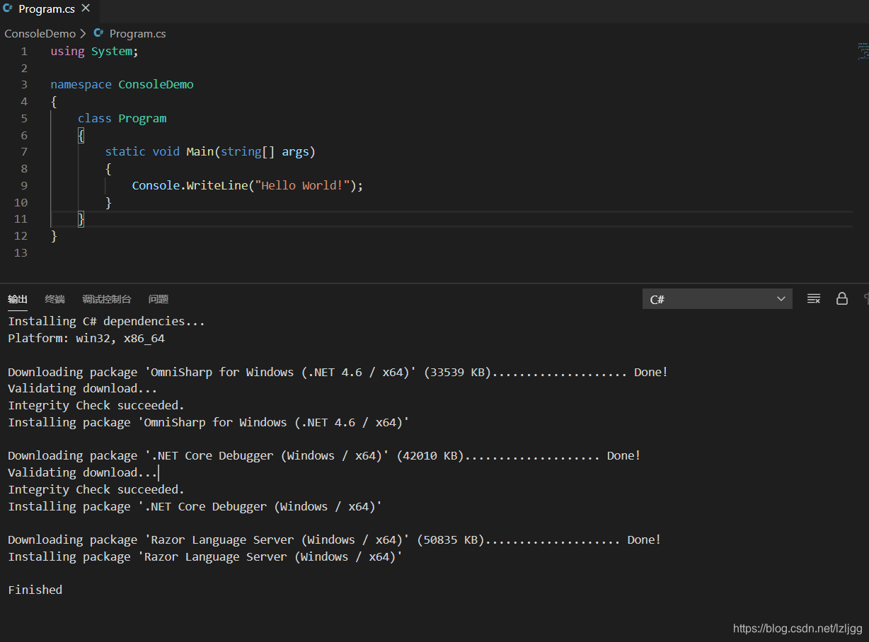Click "Console.WriteLine" in the code
The width and height of the screenshot is (869, 642).
[x=190, y=185]
